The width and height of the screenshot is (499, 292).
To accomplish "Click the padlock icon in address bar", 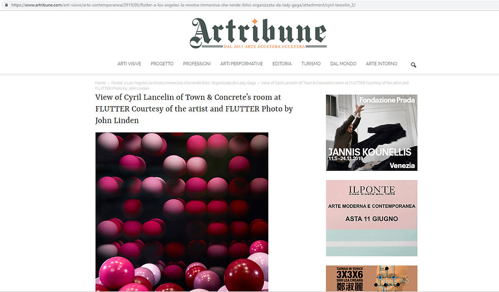I will (6, 5).
